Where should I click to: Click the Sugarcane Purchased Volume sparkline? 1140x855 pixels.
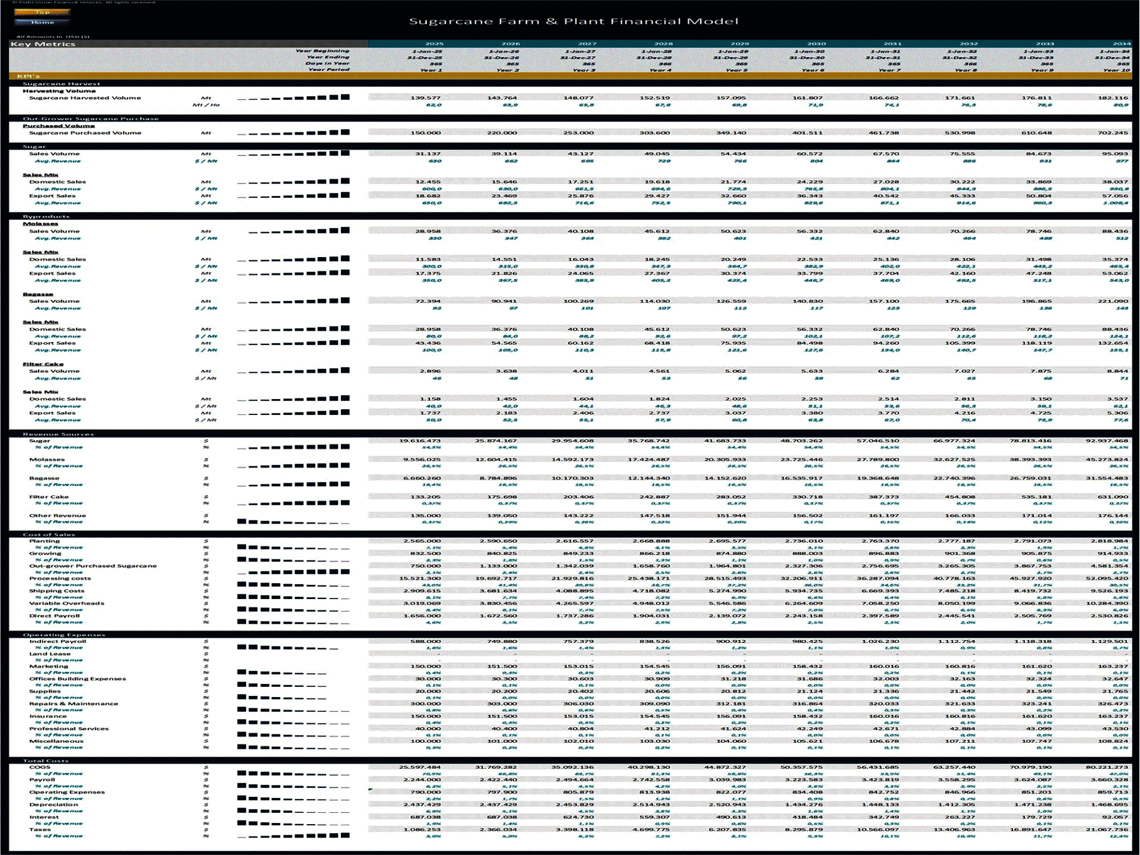(293, 132)
